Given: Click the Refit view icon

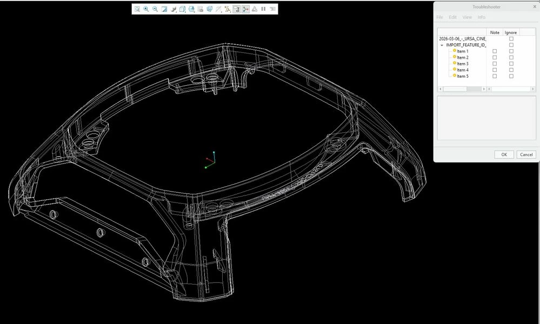Looking at the screenshot, I should [137, 9].
